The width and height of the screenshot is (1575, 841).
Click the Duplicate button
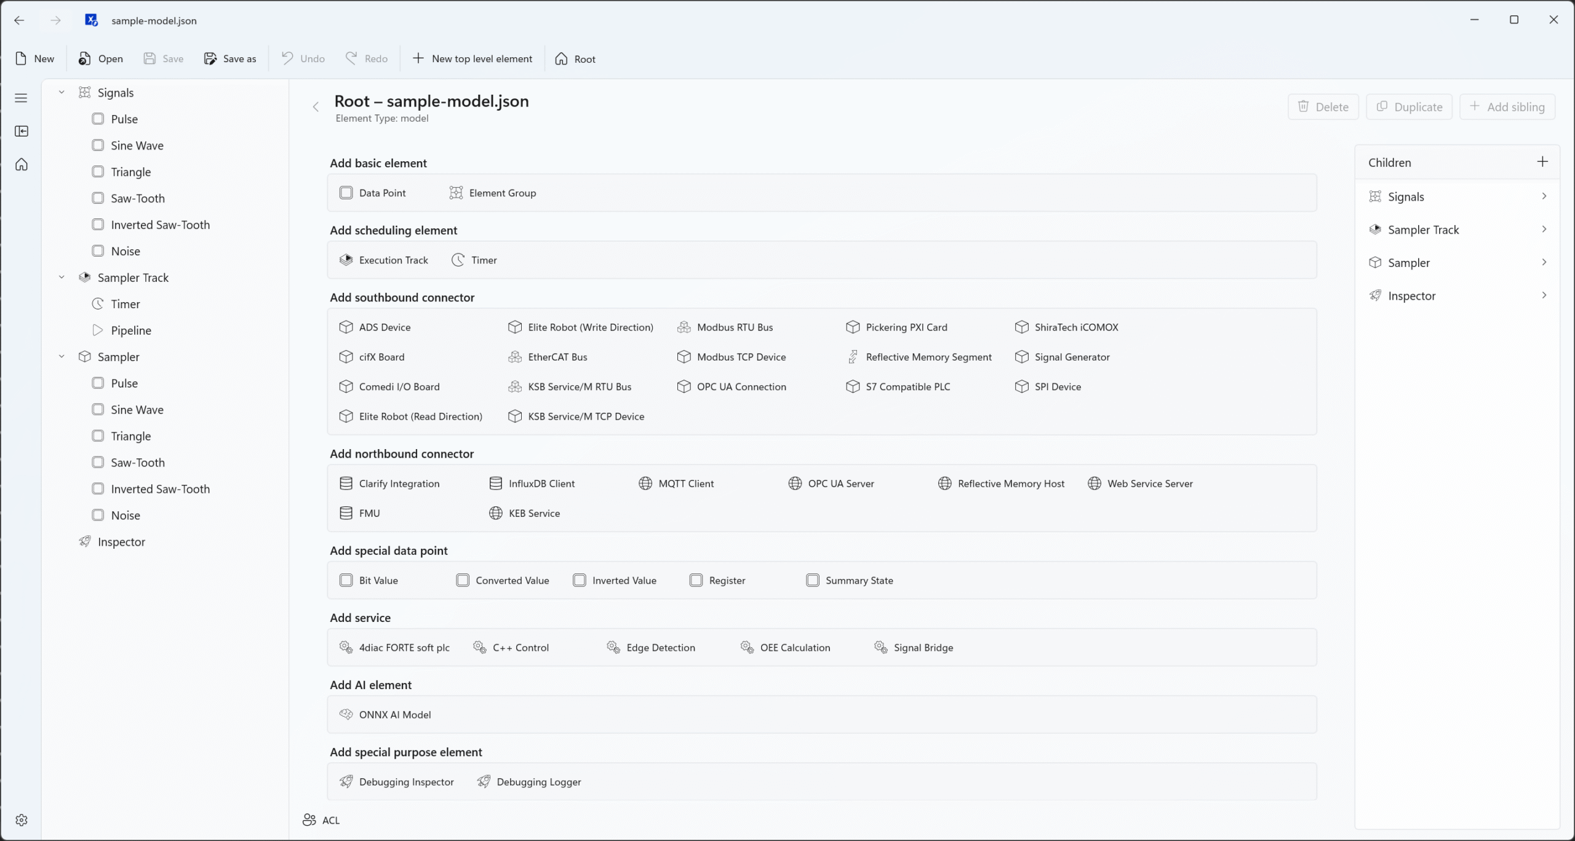(1409, 107)
